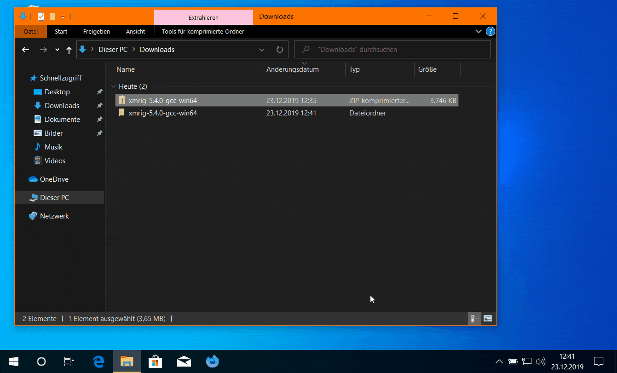
Task: Open Schnellzugriff in navigation pane
Action: [60, 78]
